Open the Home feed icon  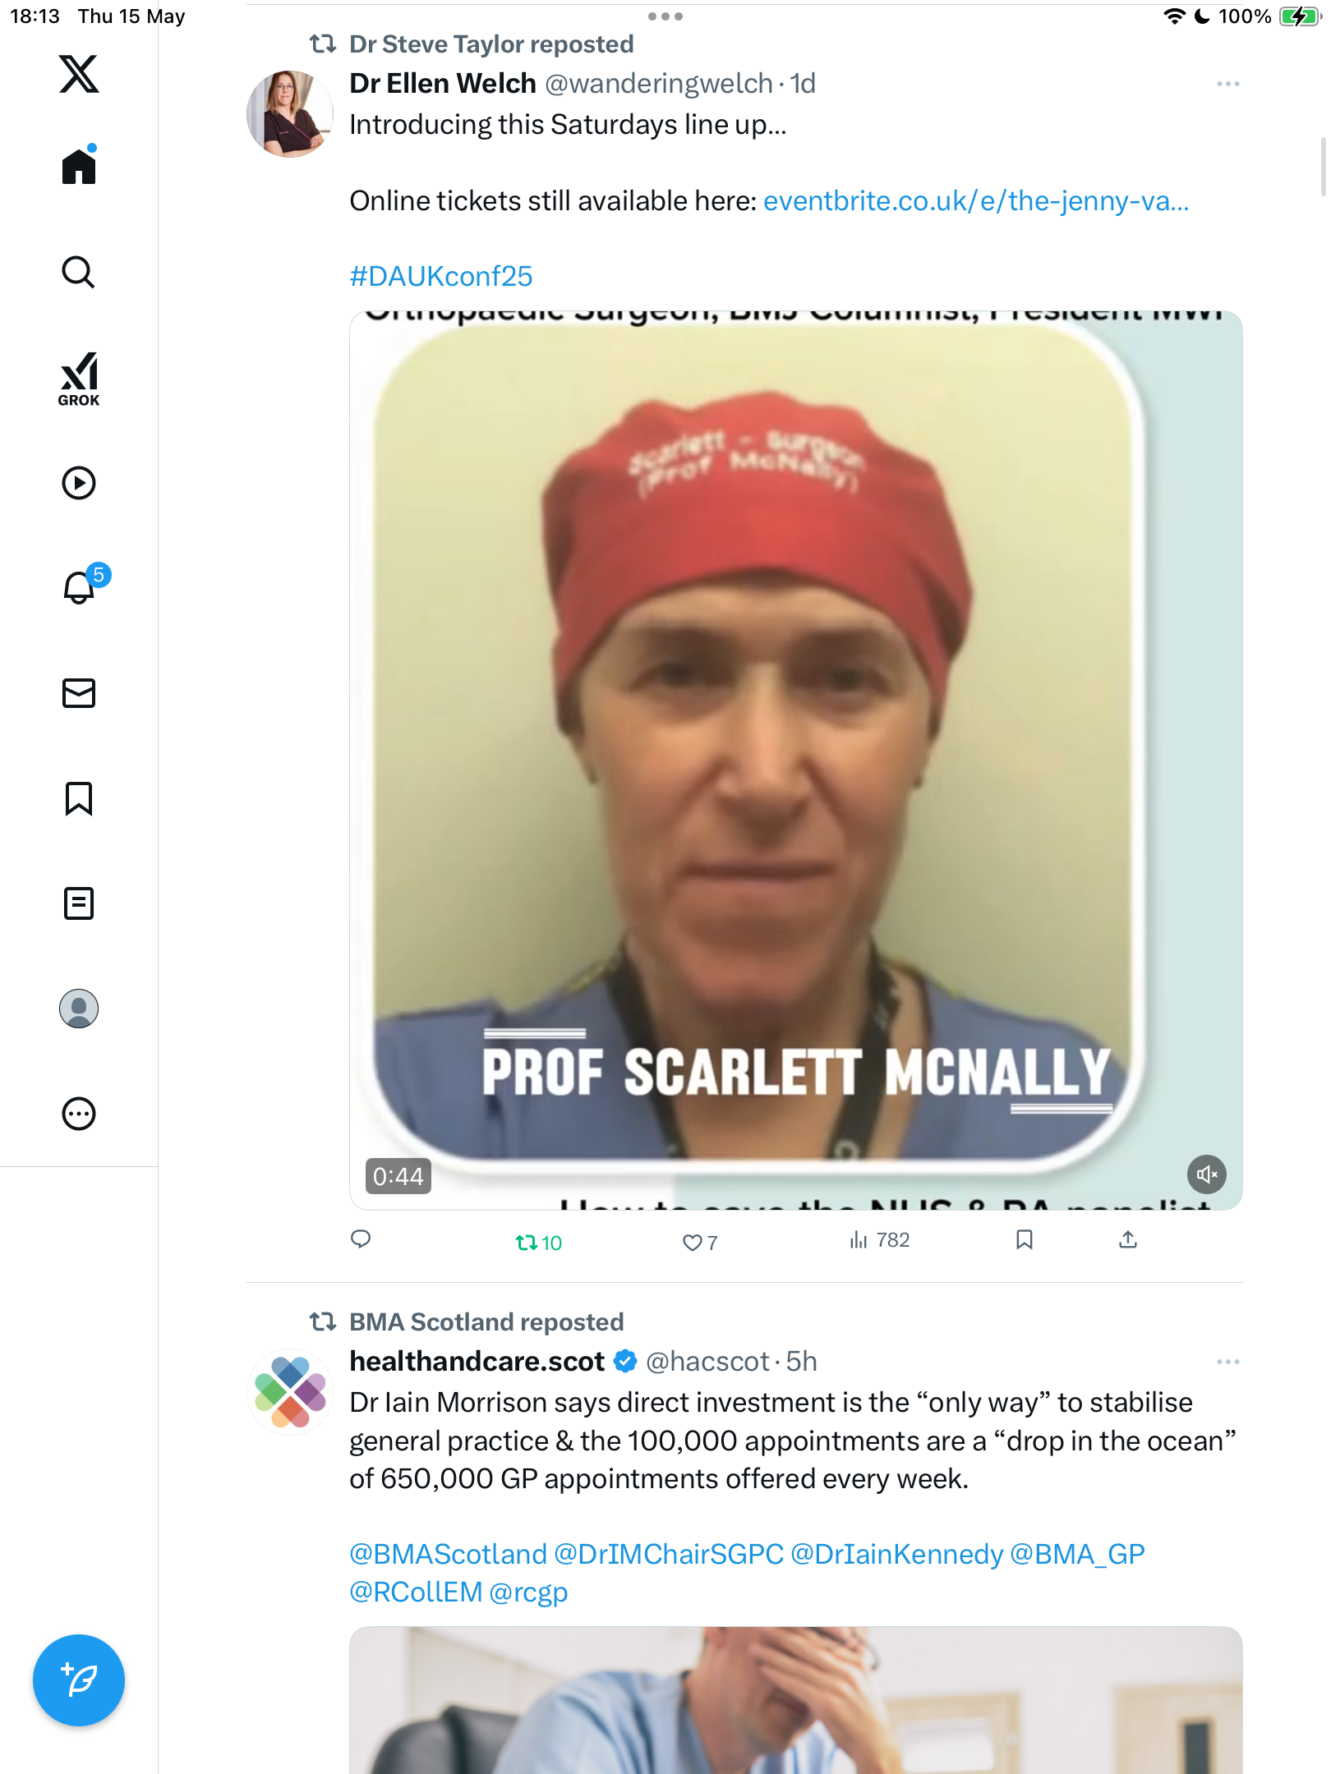point(79,165)
